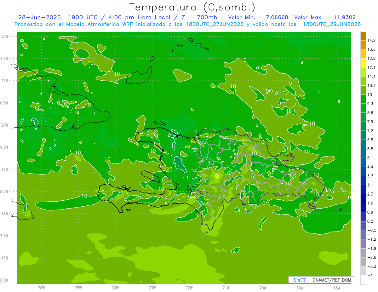Image resolution: width=378 pixels, height=292 pixels.
Task: Click the '12.8' colorbar value
Action: pyautogui.click(x=372, y=59)
